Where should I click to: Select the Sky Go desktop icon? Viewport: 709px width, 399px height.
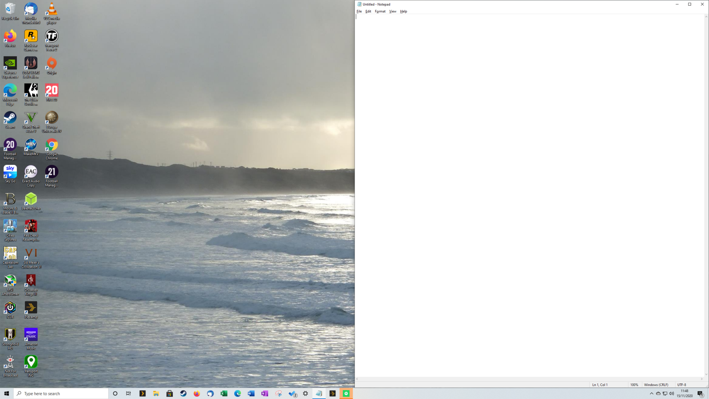coord(10,174)
